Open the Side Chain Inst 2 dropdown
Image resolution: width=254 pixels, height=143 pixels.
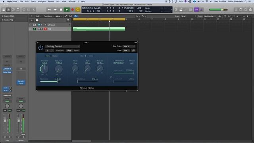129,46
